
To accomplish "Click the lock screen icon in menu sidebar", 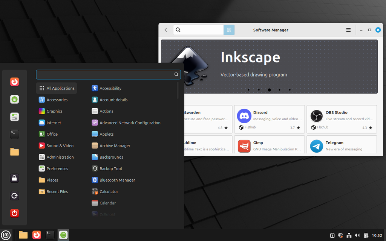I will coord(15,178).
